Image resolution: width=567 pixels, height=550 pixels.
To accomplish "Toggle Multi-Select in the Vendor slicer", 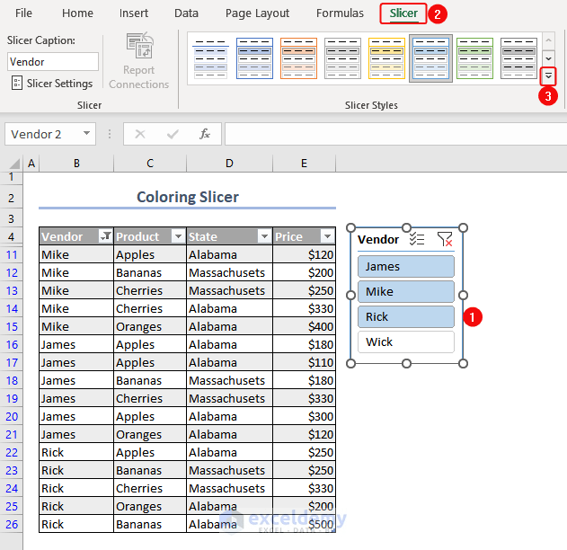I will tap(417, 239).
